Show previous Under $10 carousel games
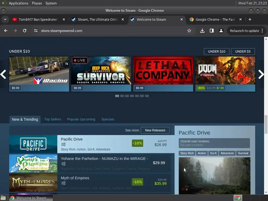The image size is (268, 201). tap(3, 74)
